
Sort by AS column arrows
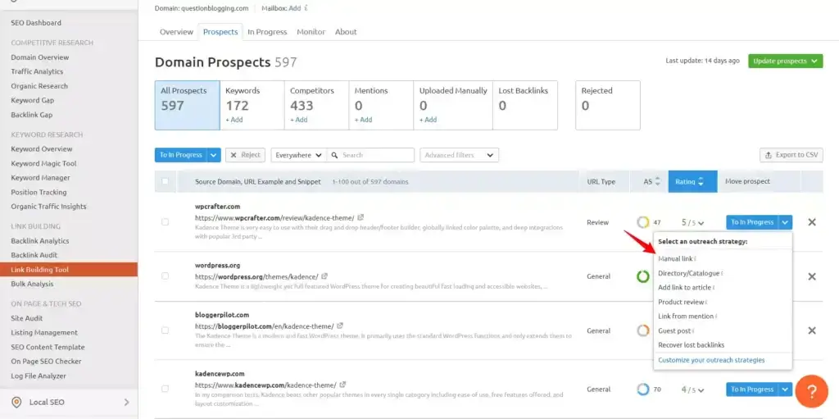coord(658,182)
